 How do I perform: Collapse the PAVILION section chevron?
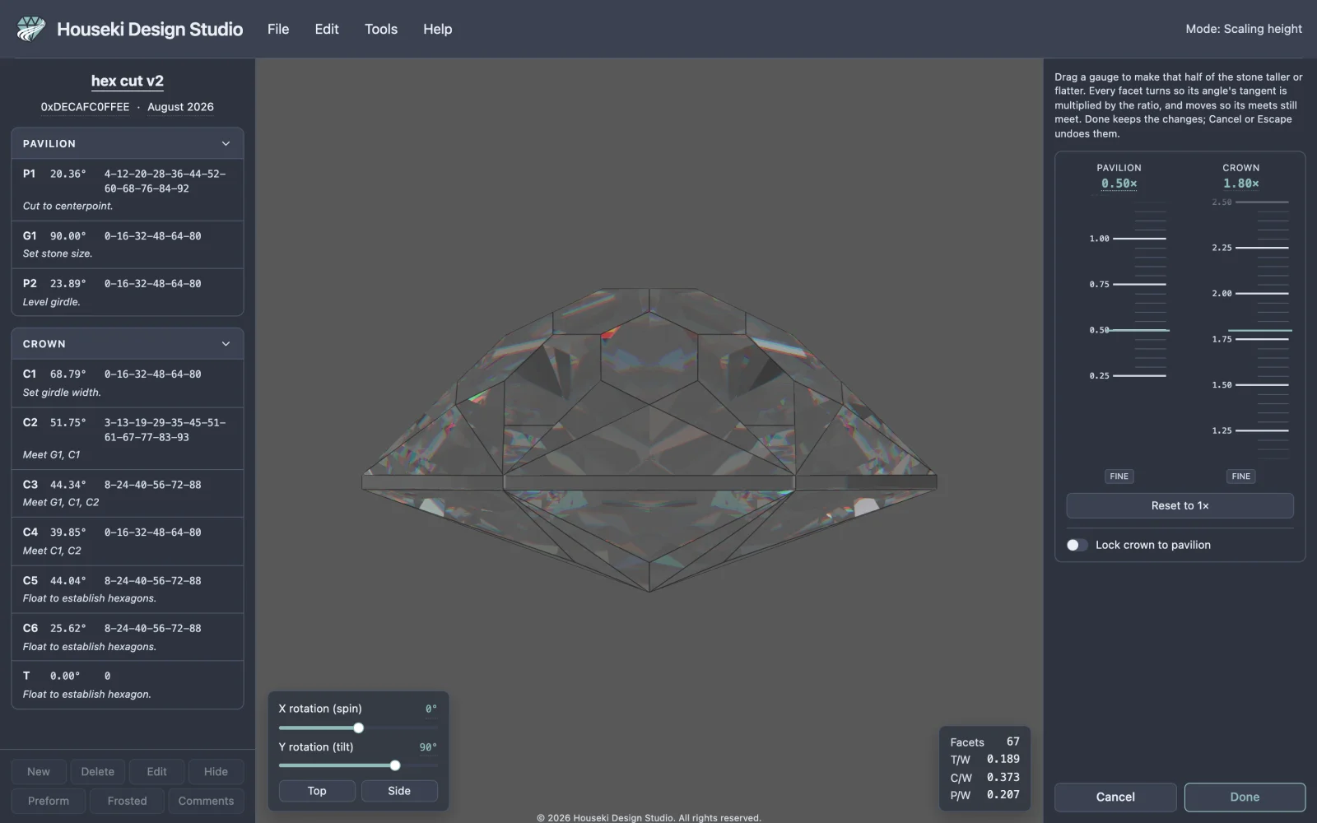226,143
